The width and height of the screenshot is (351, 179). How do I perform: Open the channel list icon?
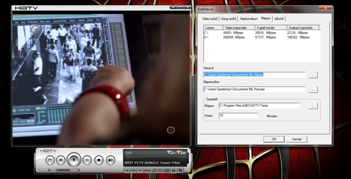pos(174,171)
